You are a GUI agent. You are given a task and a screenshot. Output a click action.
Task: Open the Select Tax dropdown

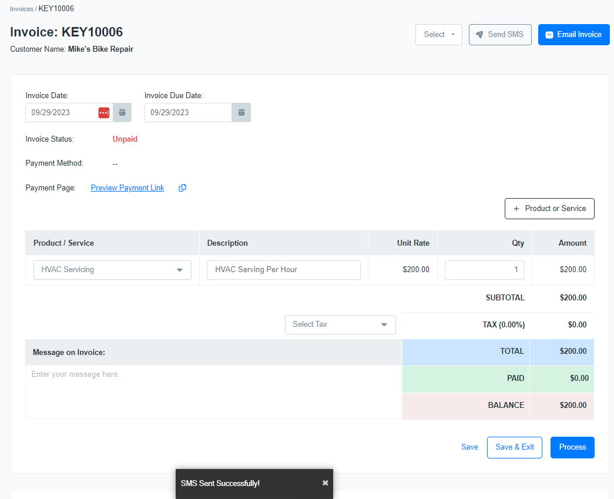point(340,324)
